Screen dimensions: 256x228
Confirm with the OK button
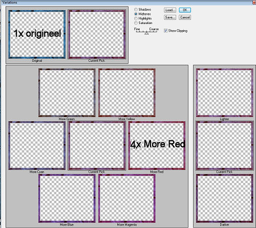coord(185,10)
